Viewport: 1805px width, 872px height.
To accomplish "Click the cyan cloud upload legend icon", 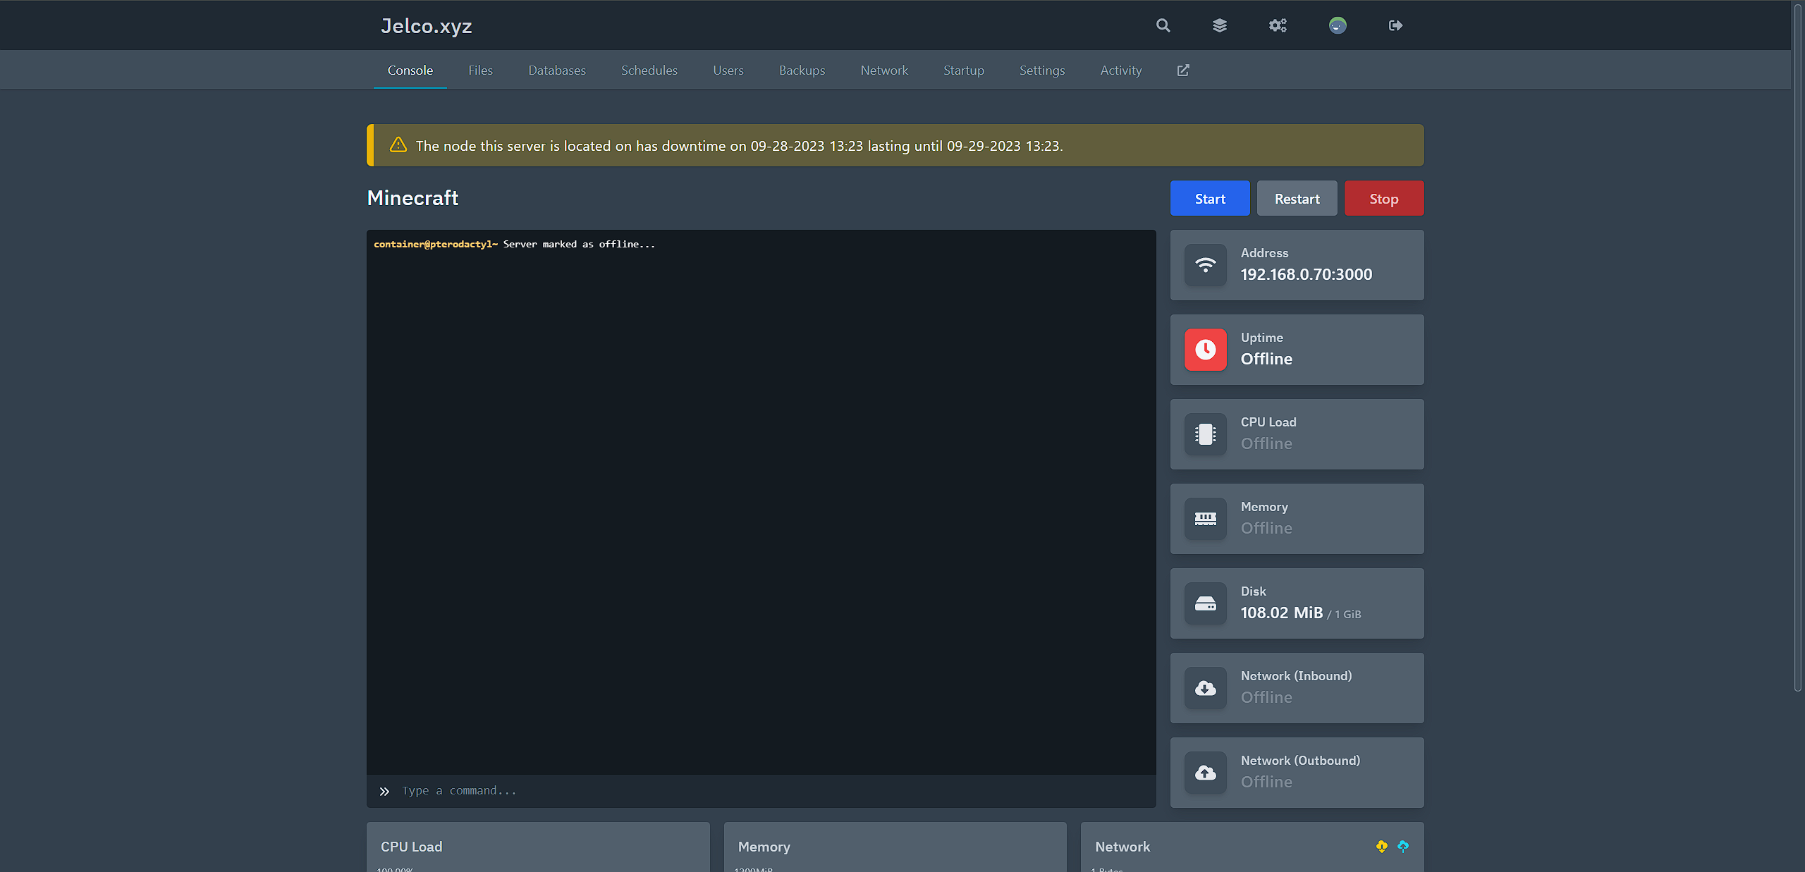I will coord(1403,846).
